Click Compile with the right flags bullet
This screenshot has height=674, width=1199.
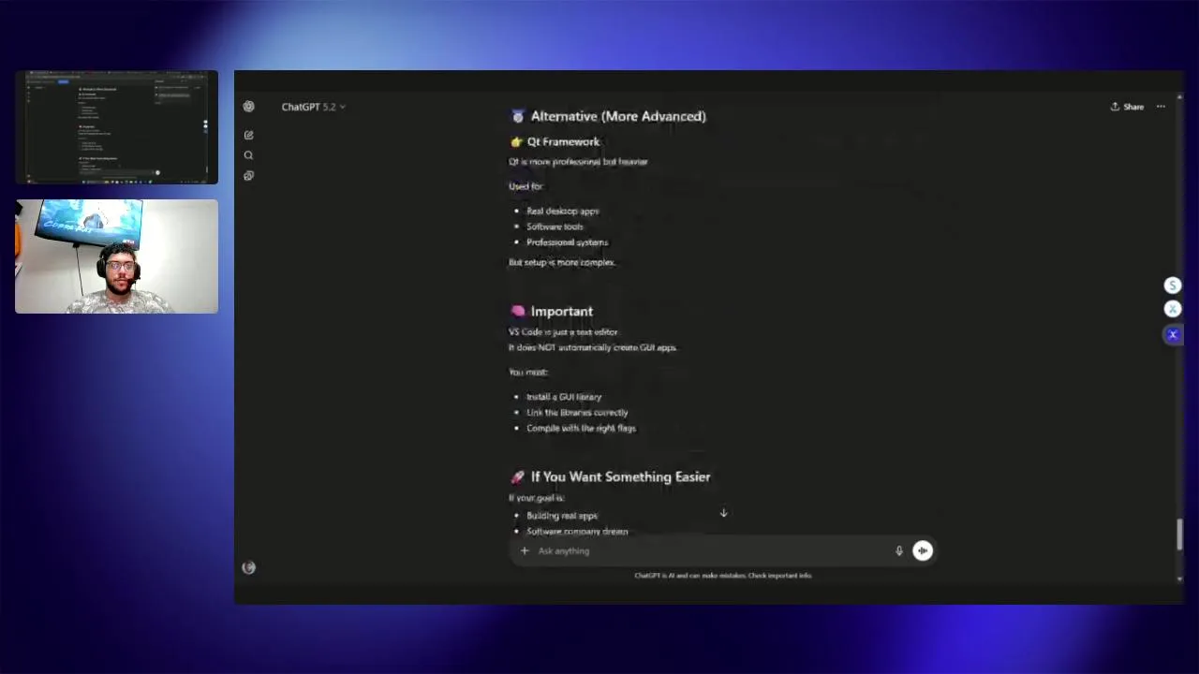click(x=581, y=428)
